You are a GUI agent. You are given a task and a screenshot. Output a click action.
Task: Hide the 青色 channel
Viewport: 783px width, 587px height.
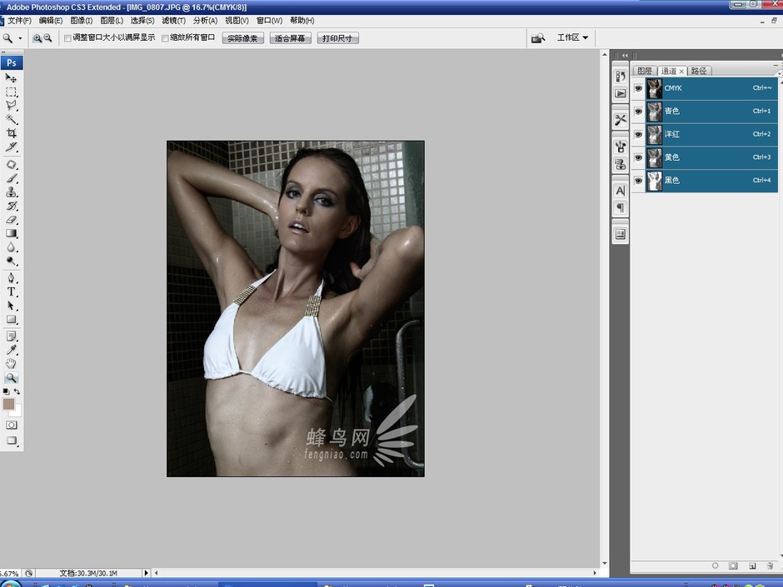point(638,112)
